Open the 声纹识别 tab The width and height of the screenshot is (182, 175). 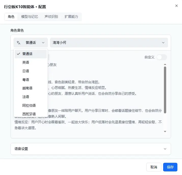(x=51, y=17)
